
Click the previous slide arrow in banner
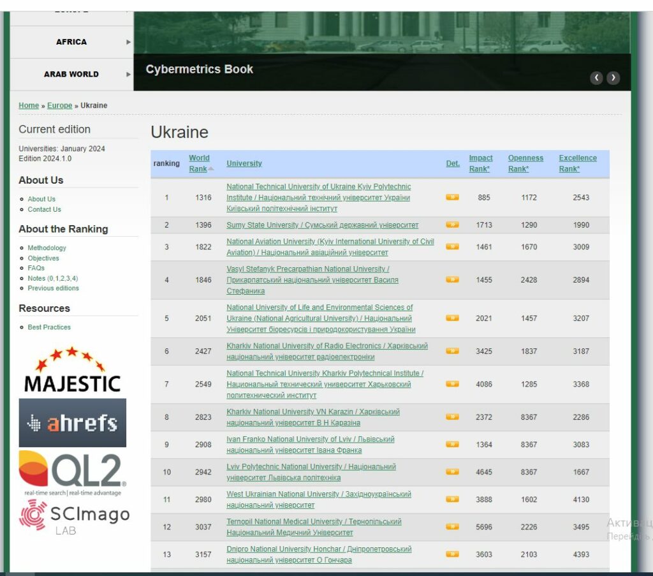596,78
